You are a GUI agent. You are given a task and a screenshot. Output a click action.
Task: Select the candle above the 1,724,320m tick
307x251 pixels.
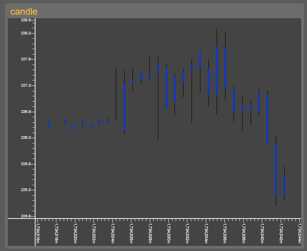pos(74,128)
